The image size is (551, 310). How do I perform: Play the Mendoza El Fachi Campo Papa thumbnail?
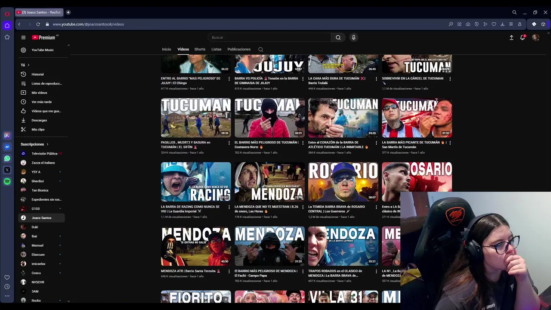(269, 246)
